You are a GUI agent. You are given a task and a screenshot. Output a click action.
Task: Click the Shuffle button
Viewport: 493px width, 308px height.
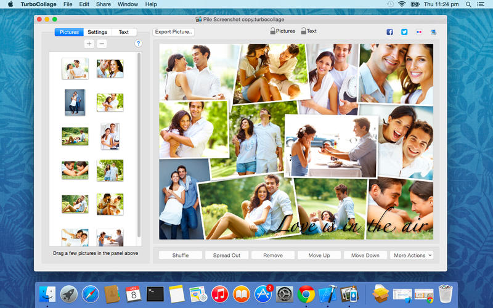(180, 255)
